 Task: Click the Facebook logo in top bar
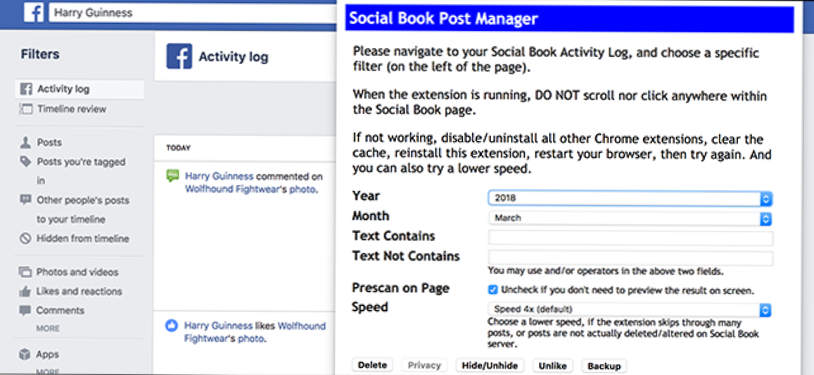33,13
